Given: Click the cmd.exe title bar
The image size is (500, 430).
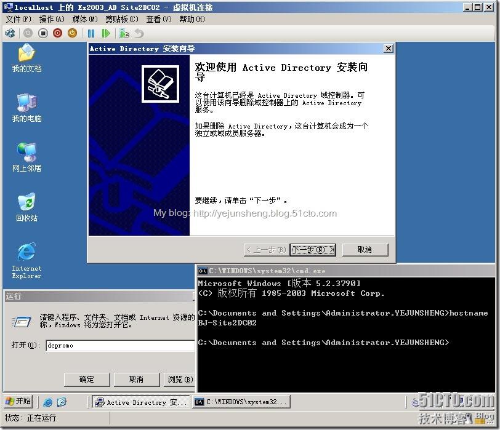Looking at the screenshot, I should (346, 271).
